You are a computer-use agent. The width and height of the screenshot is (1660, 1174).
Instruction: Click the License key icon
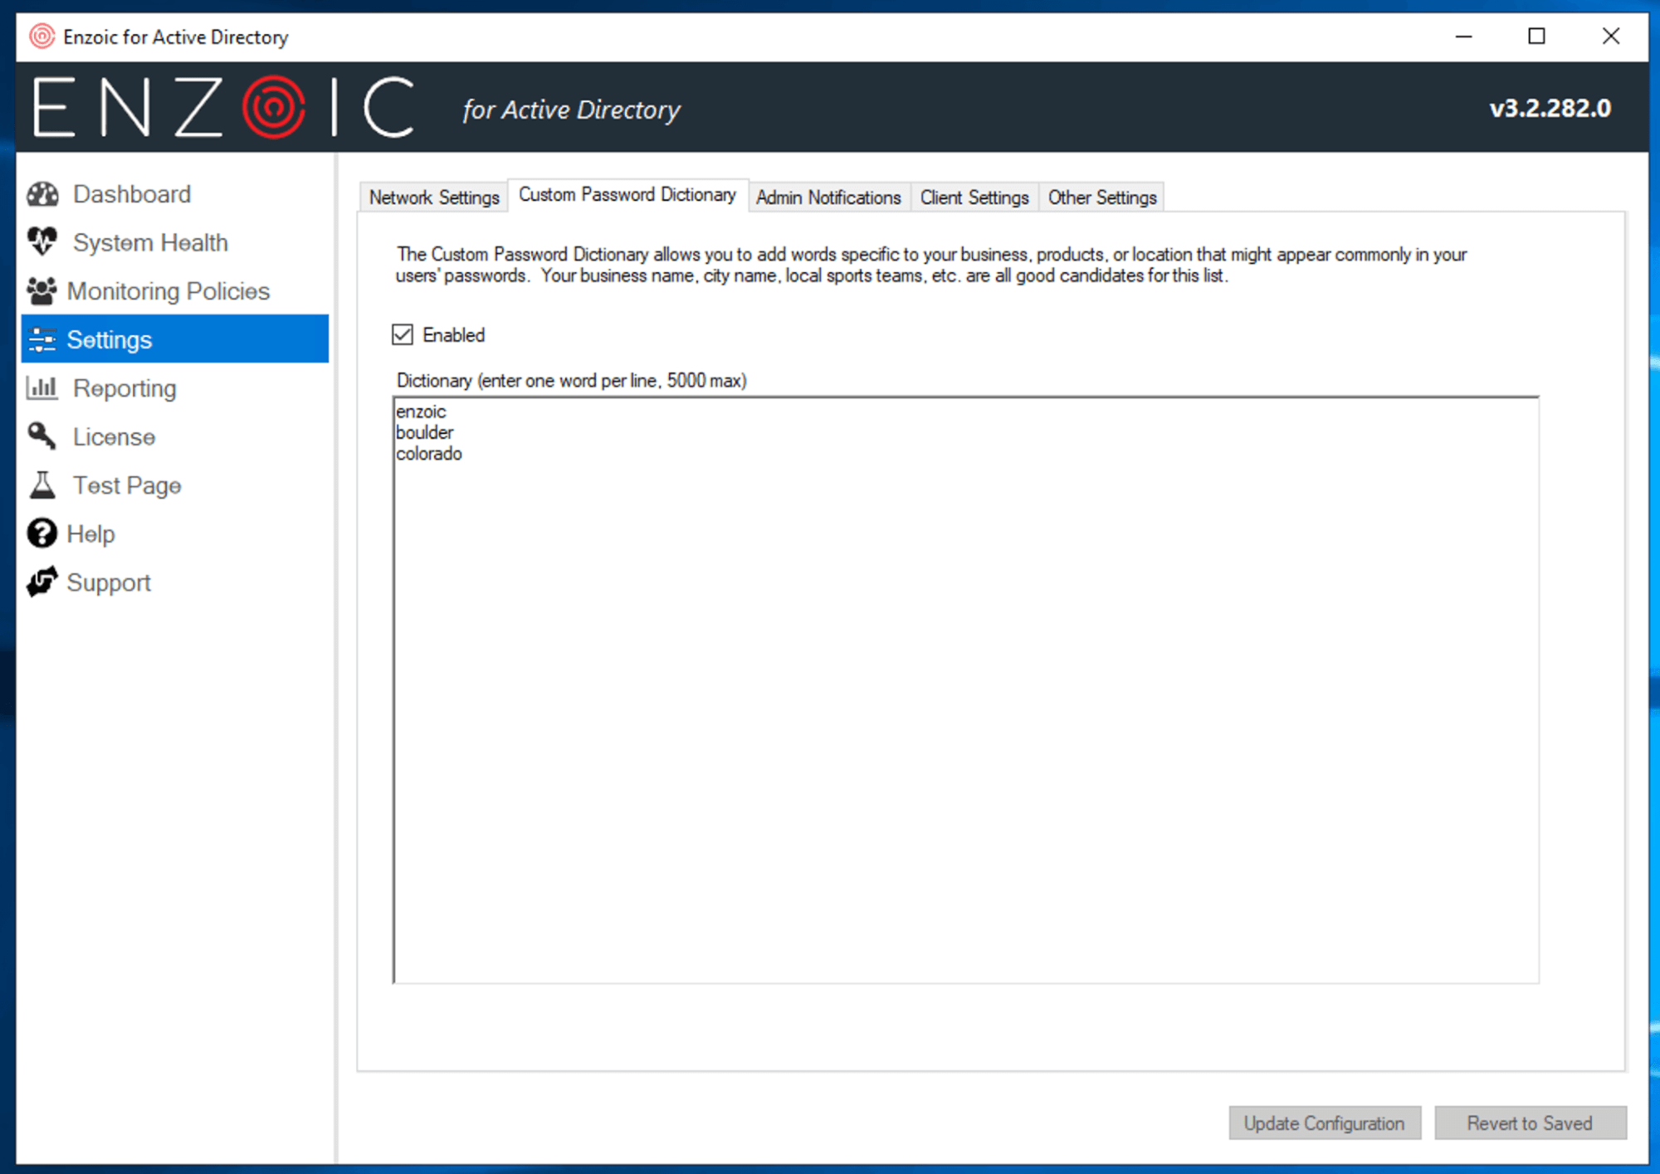41,436
